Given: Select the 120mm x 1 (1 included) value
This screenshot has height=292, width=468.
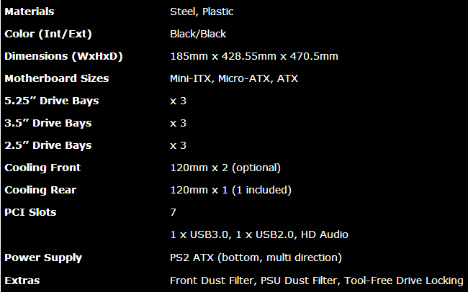Looking at the screenshot, I should coord(230,190).
